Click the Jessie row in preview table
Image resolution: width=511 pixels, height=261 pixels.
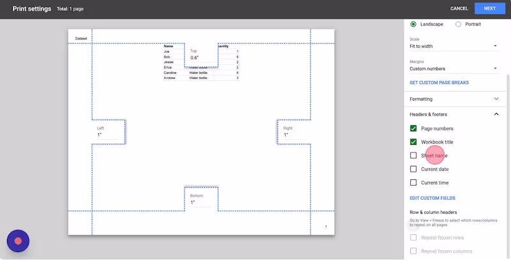click(x=201, y=62)
